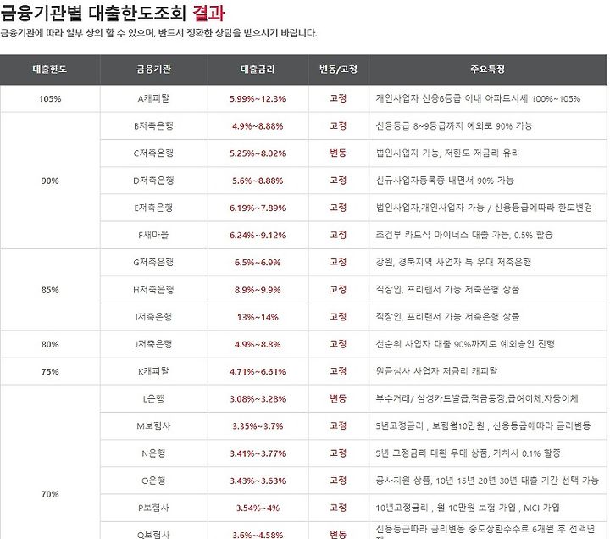Select the B저축은행 row name
This screenshot has height=539, width=610.
pos(153,126)
